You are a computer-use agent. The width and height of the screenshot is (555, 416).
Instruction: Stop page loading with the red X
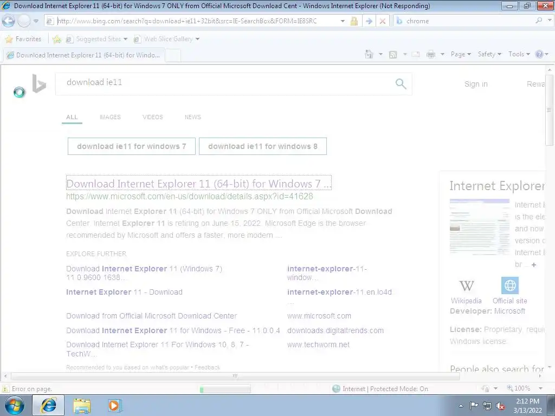tap(383, 21)
